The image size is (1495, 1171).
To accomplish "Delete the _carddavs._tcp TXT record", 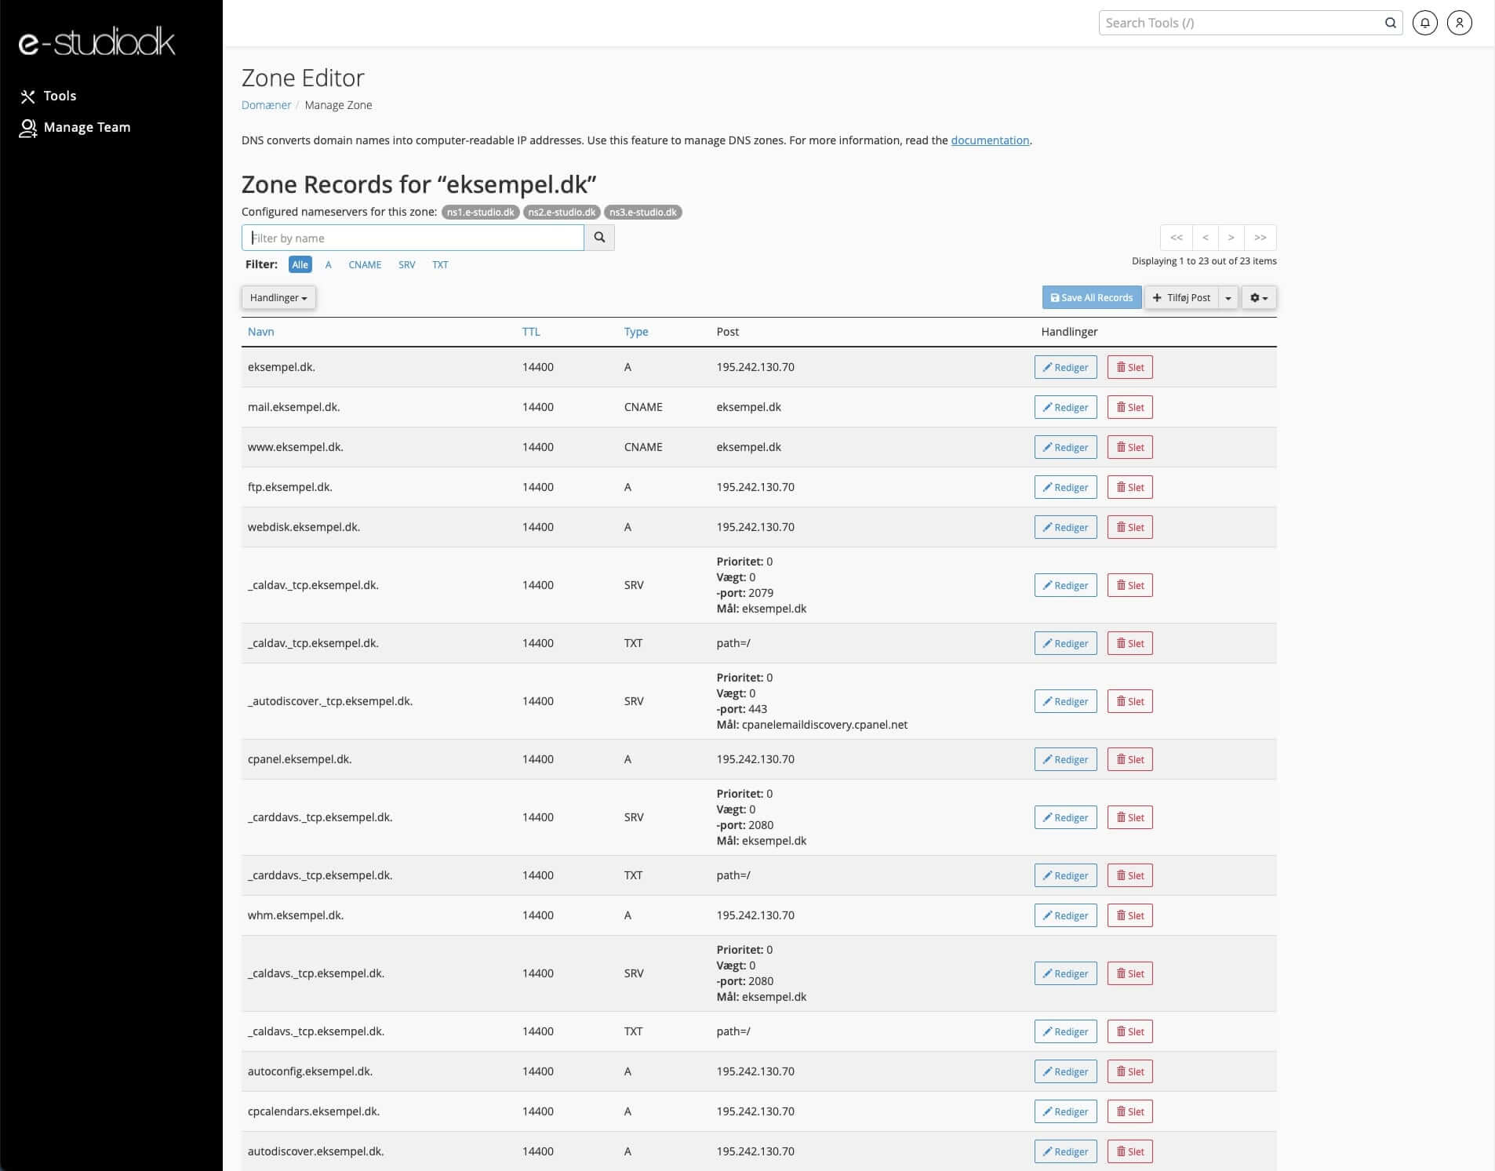I will coord(1129,875).
